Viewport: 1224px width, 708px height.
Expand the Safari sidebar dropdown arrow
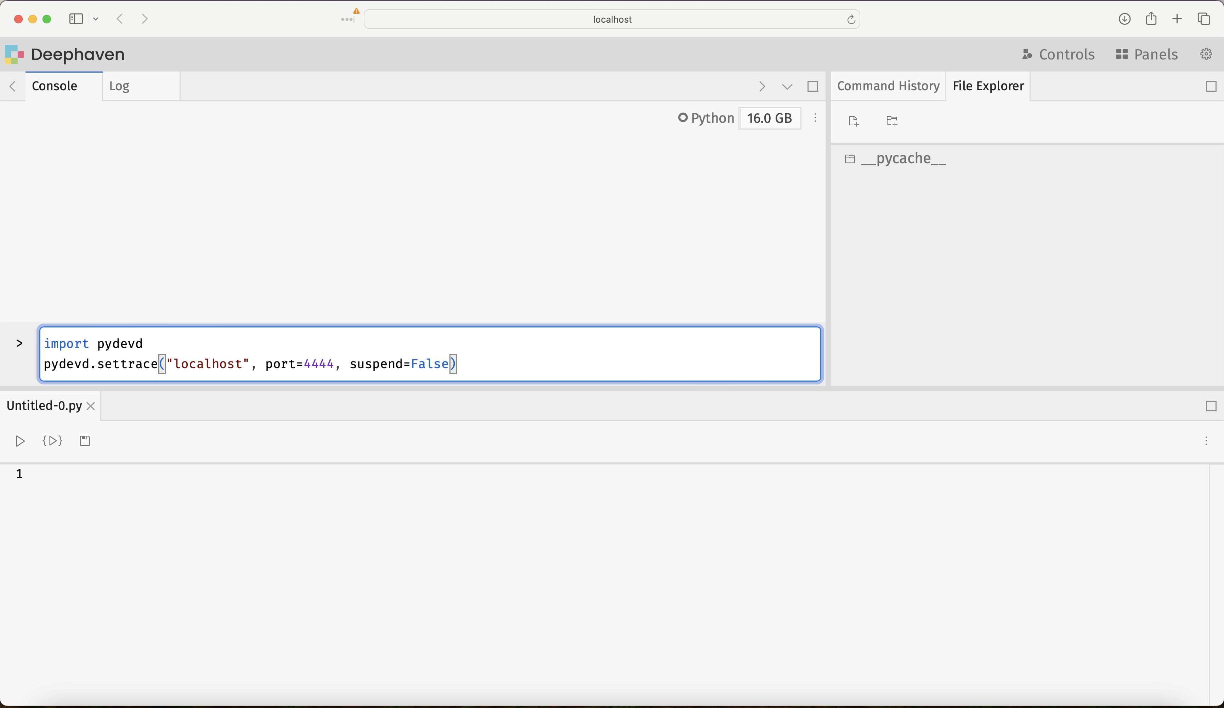(x=96, y=19)
